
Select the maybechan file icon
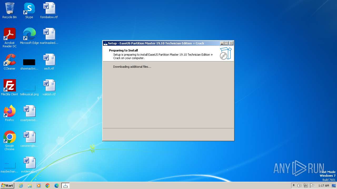click(x=9, y=167)
